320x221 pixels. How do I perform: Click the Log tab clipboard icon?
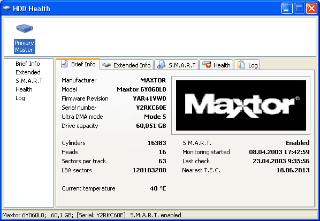(241, 65)
